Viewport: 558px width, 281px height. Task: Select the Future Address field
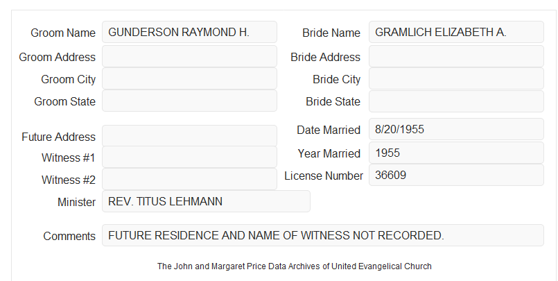pyautogui.click(x=189, y=136)
